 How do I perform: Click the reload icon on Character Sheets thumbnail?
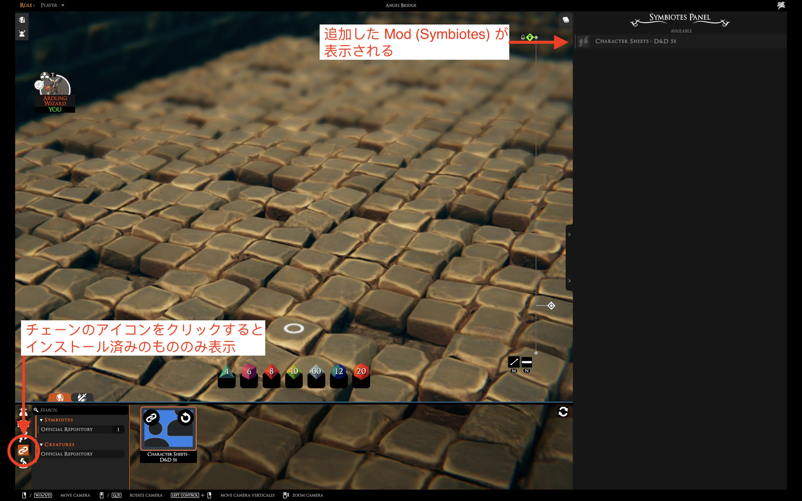tap(185, 417)
